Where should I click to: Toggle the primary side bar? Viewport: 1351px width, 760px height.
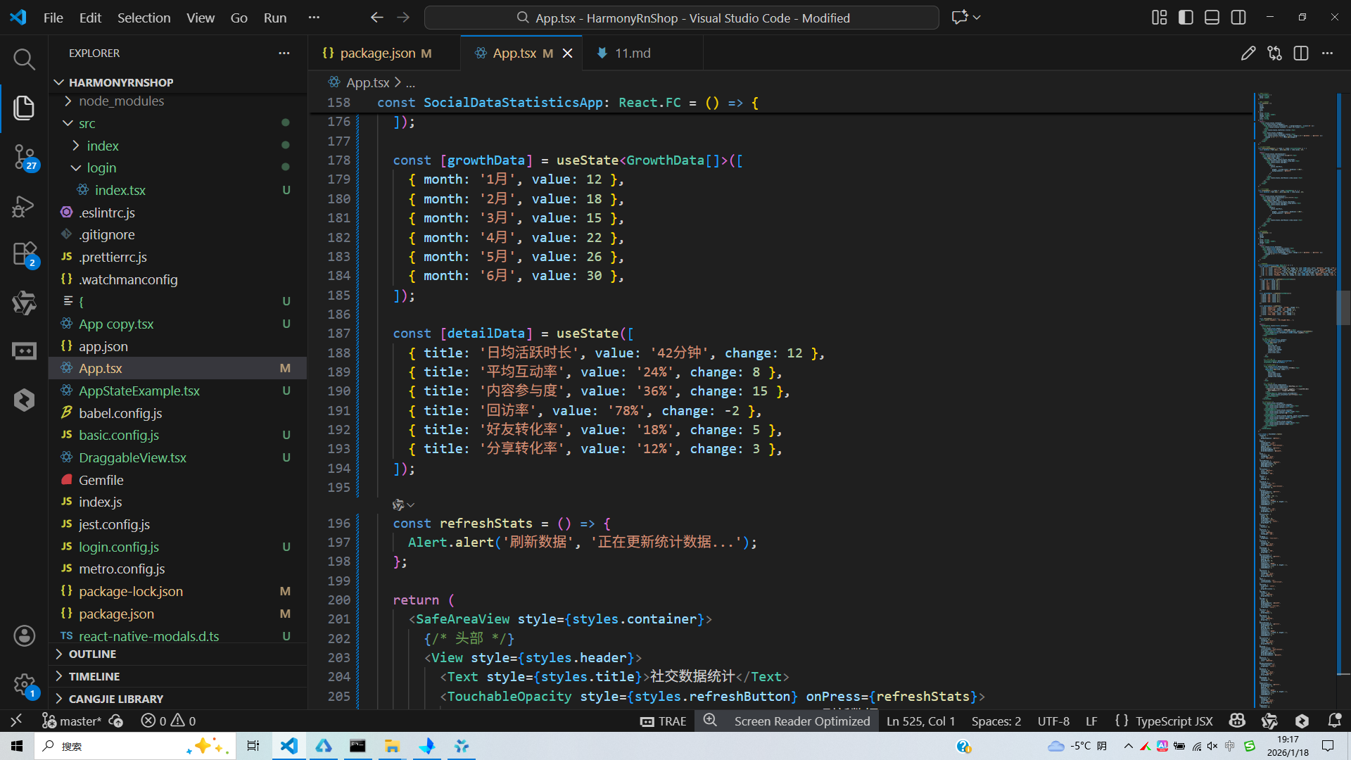1186,18
